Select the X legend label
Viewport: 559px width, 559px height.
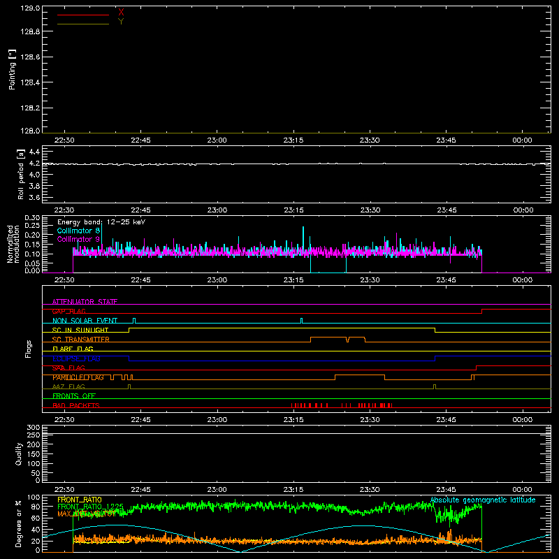tap(121, 12)
